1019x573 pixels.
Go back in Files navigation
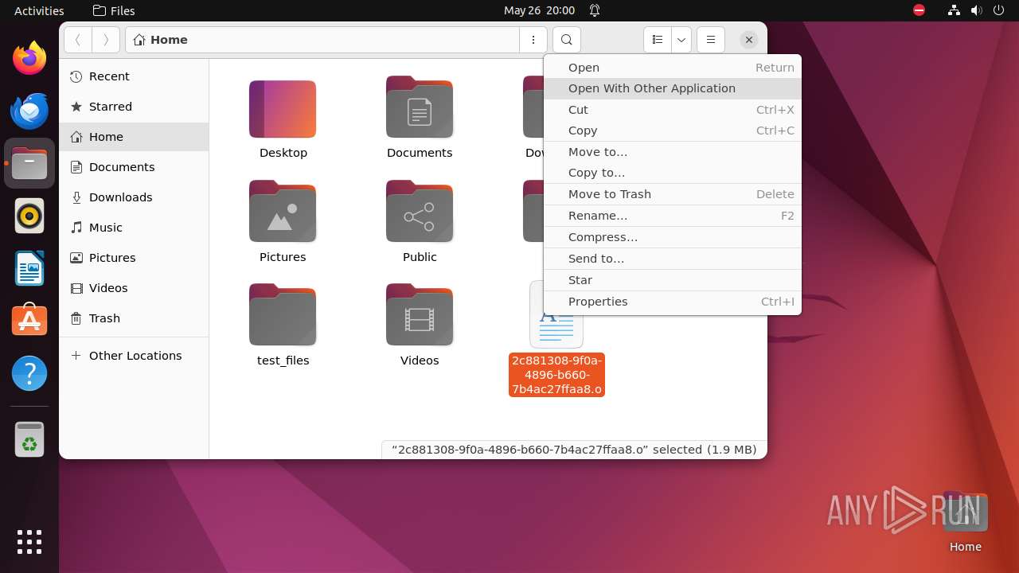[x=78, y=40]
